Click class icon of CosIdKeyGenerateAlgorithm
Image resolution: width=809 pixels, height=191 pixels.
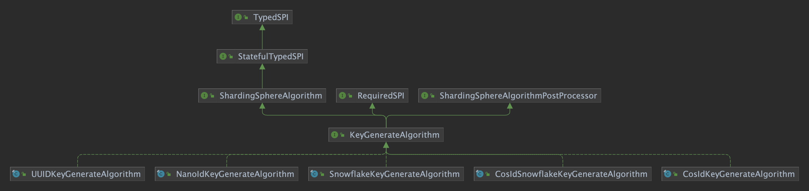click(x=667, y=174)
